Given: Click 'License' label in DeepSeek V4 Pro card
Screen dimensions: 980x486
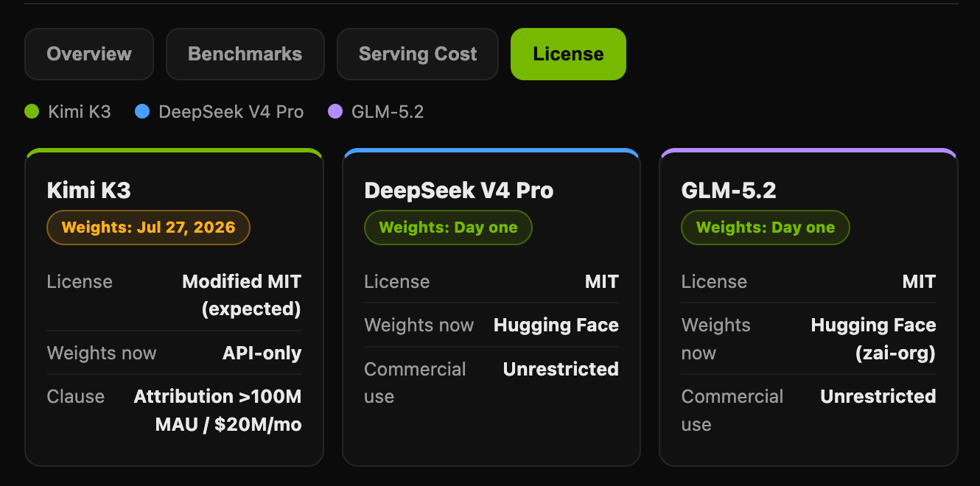Looking at the screenshot, I should pyautogui.click(x=397, y=282).
